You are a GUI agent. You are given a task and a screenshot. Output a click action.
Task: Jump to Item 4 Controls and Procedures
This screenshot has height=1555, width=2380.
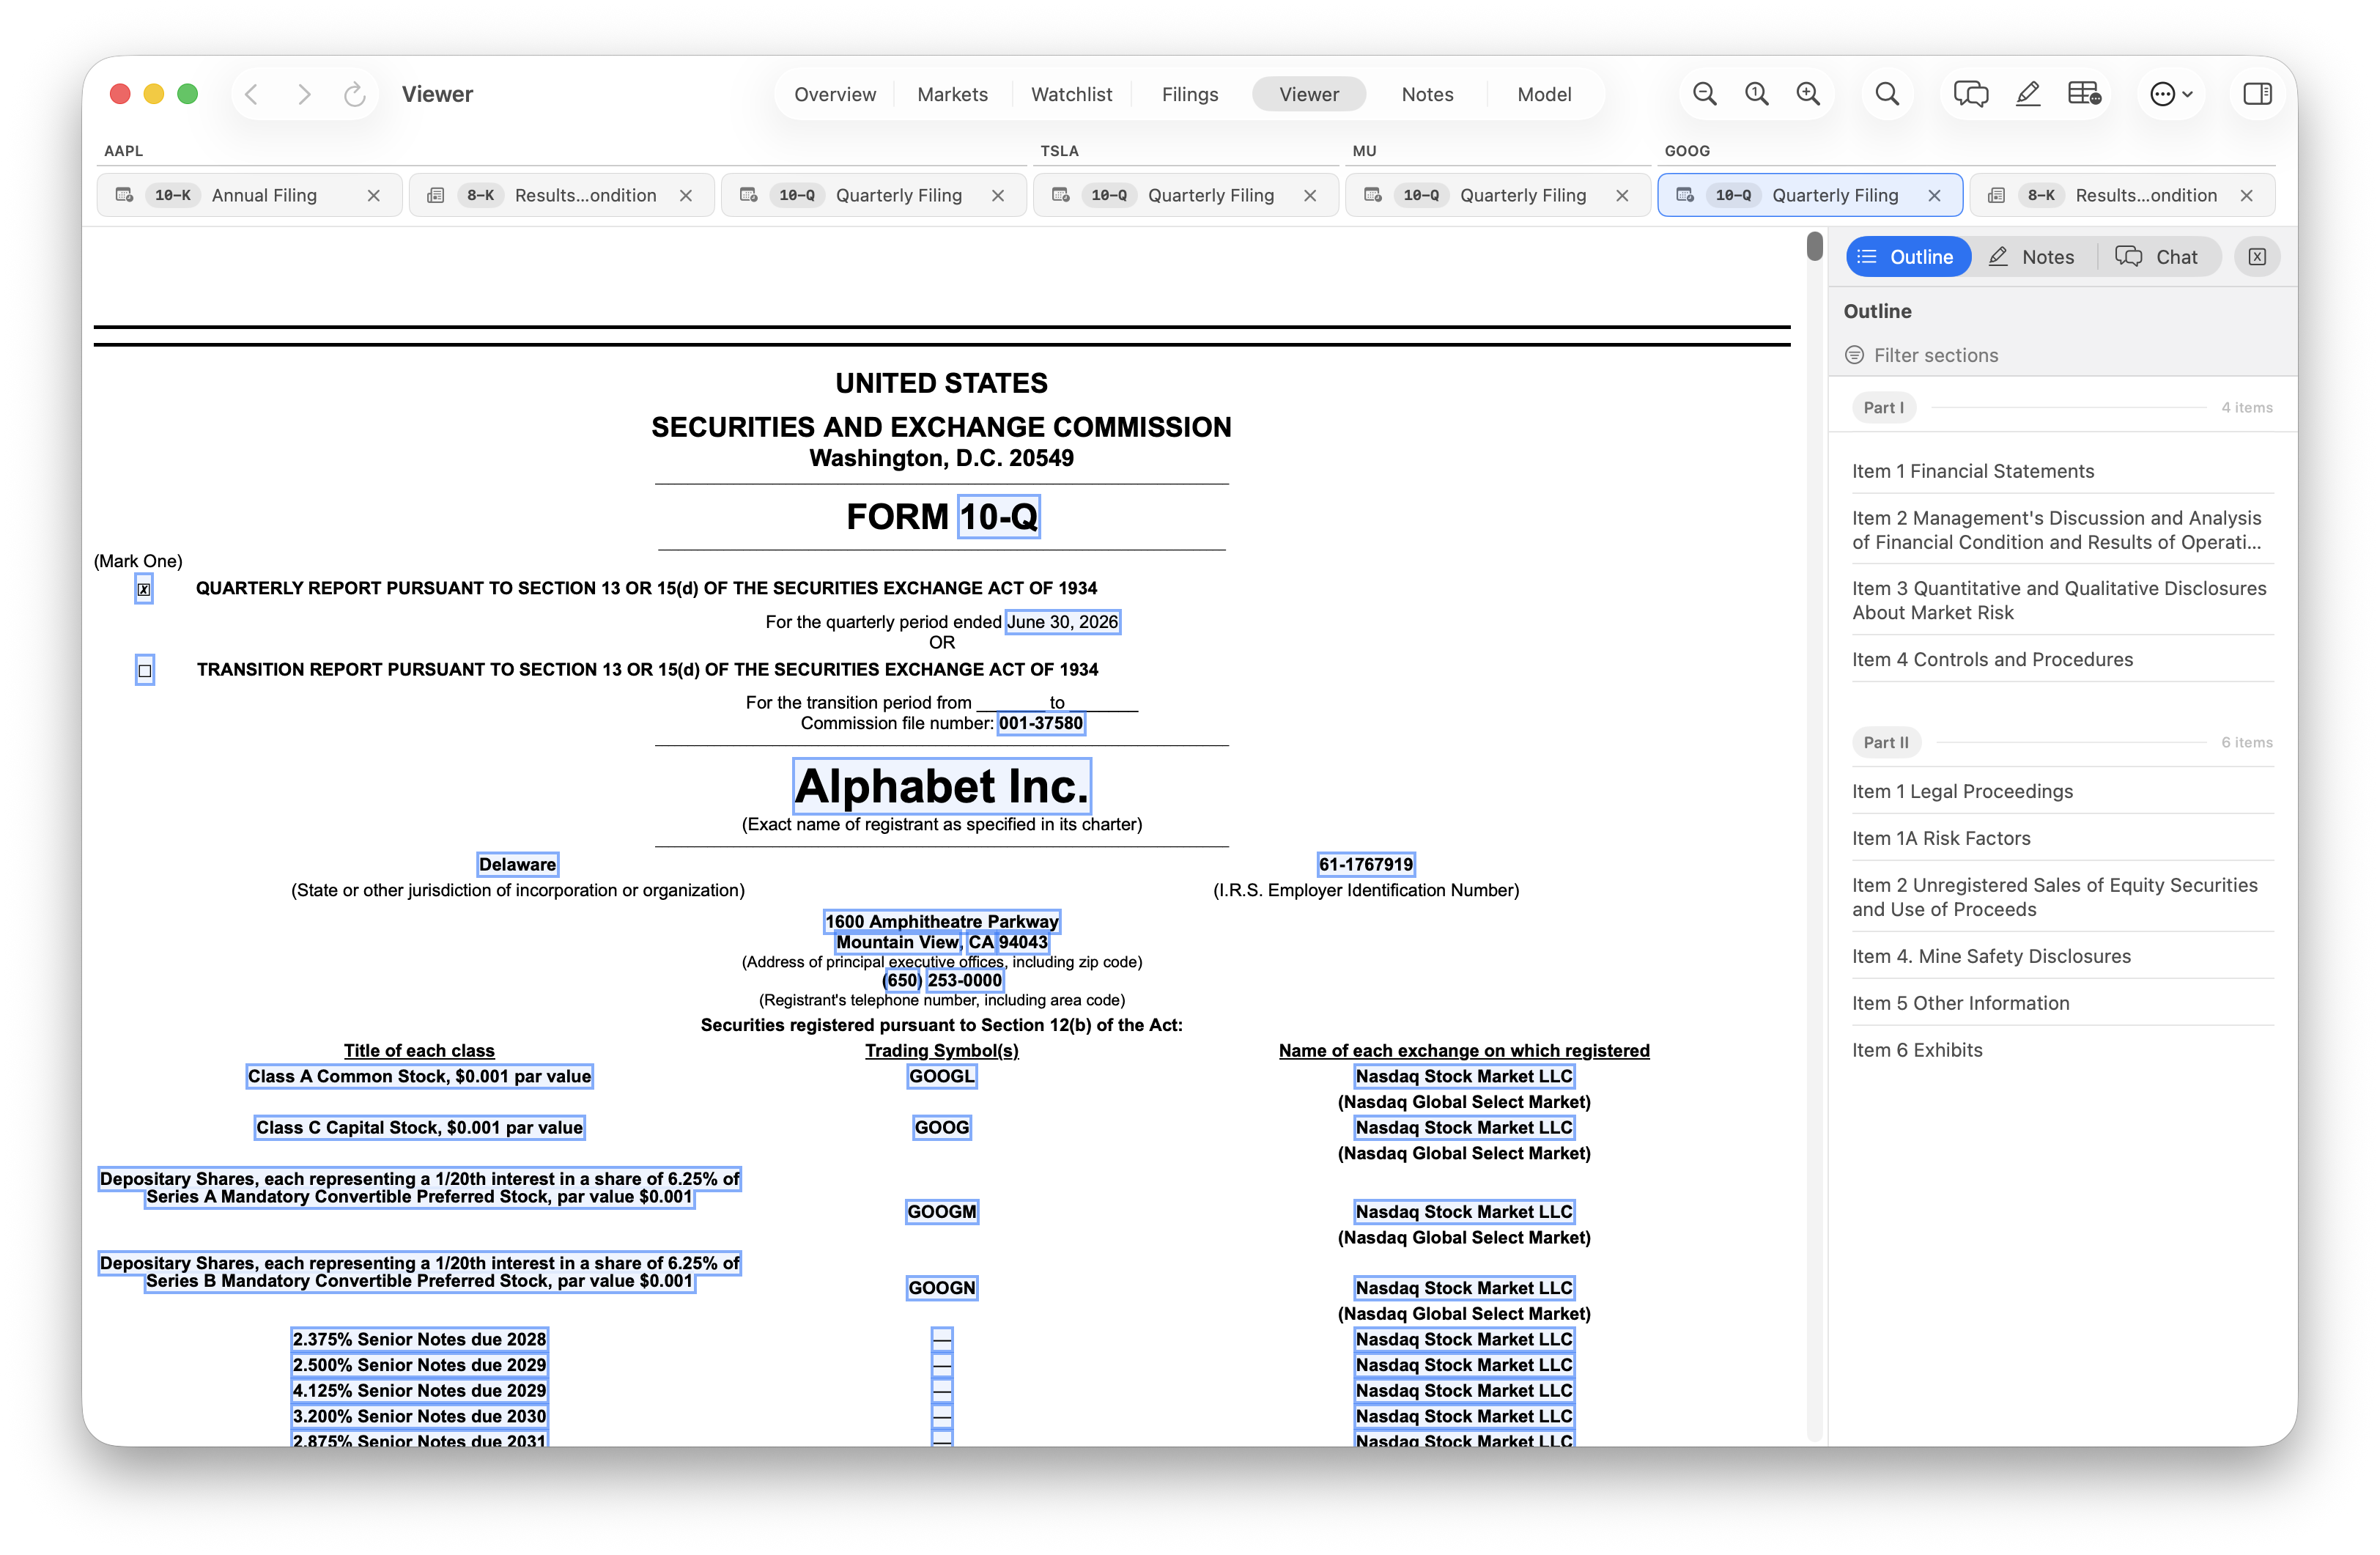[x=1992, y=659]
